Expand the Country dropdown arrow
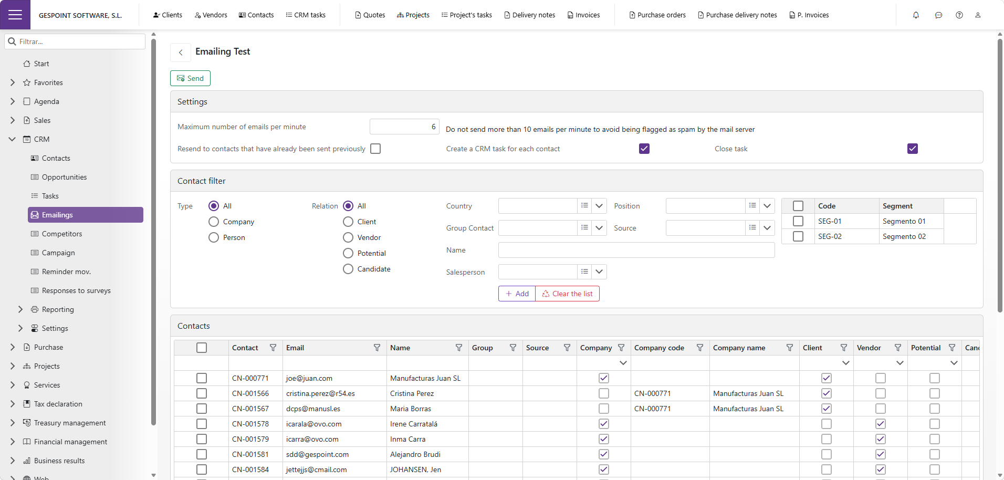The image size is (1004, 480). tap(599, 206)
